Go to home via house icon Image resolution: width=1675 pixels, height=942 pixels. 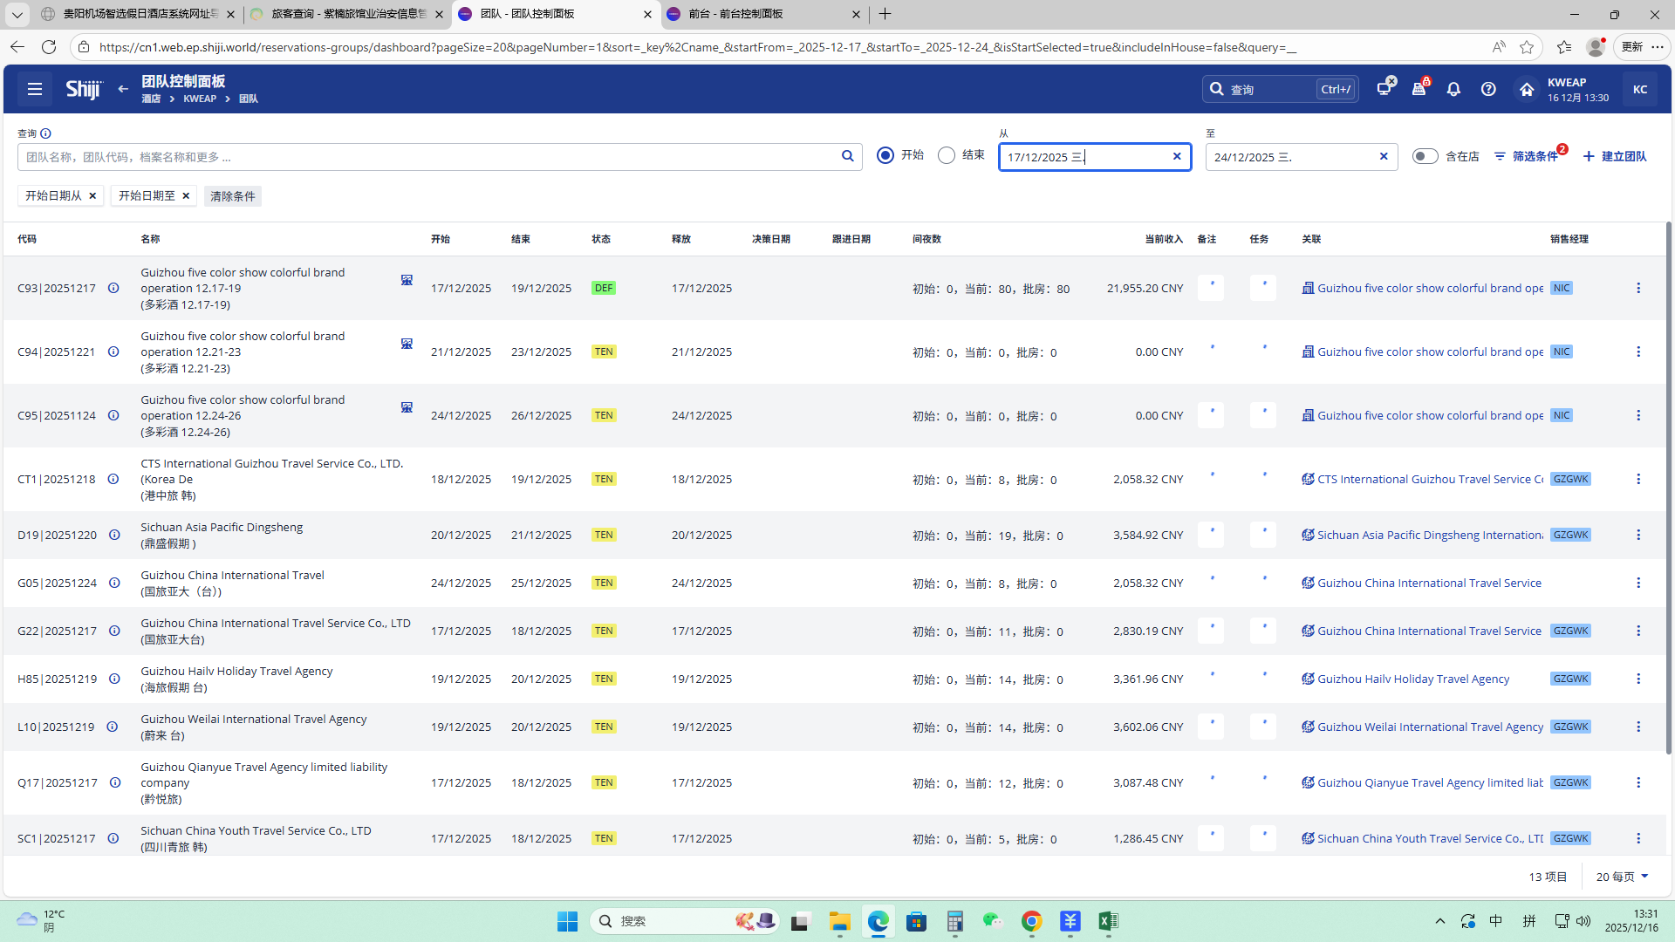pos(1526,89)
